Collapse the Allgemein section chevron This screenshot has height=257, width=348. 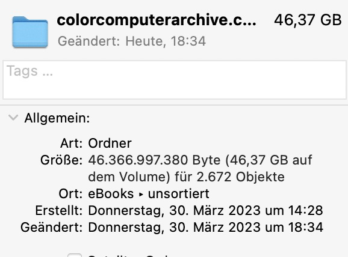pyautogui.click(x=13, y=118)
